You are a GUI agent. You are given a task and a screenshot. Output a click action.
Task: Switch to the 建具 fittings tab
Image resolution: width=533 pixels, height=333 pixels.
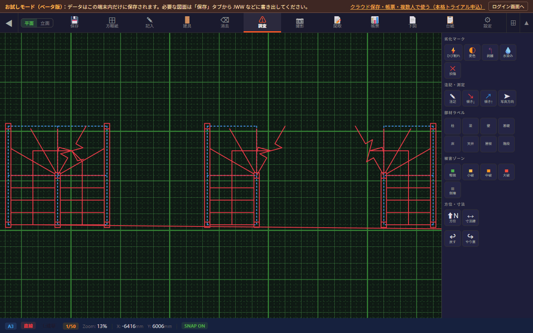point(187,23)
